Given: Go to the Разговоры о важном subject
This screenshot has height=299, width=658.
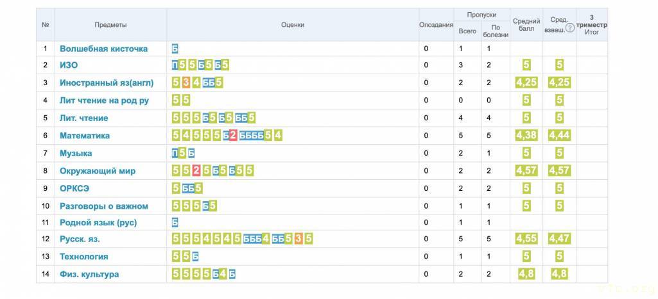Looking at the screenshot, I should coord(103,206).
